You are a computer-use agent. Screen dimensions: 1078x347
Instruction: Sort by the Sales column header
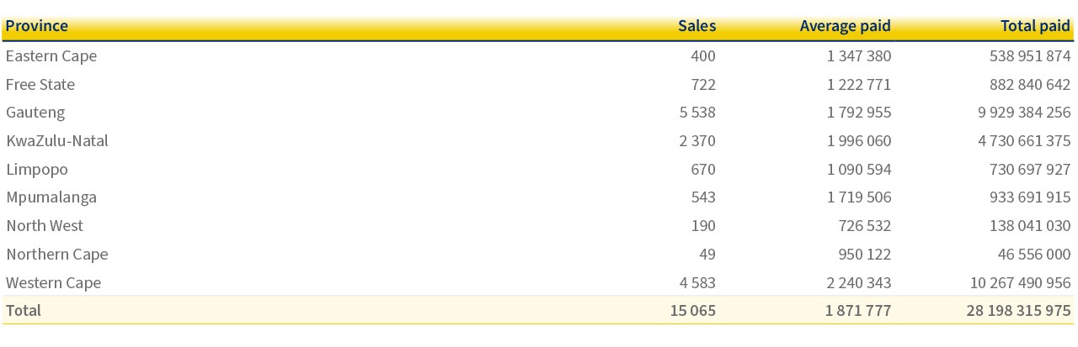[x=696, y=26]
